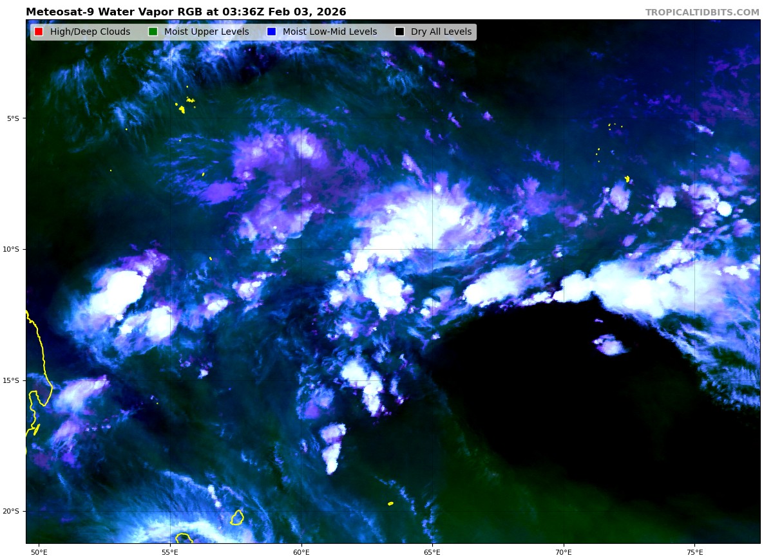Screen dimensions: 773x558
Task: Click the 20°S latitude axis label
Action: pos(13,511)
